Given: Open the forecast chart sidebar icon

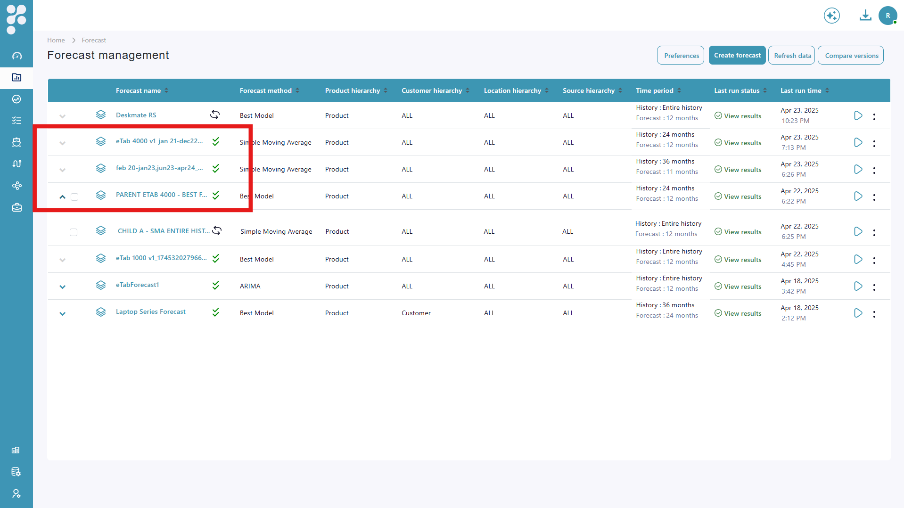Looking at the screenshot, I should tap(16, 77).
